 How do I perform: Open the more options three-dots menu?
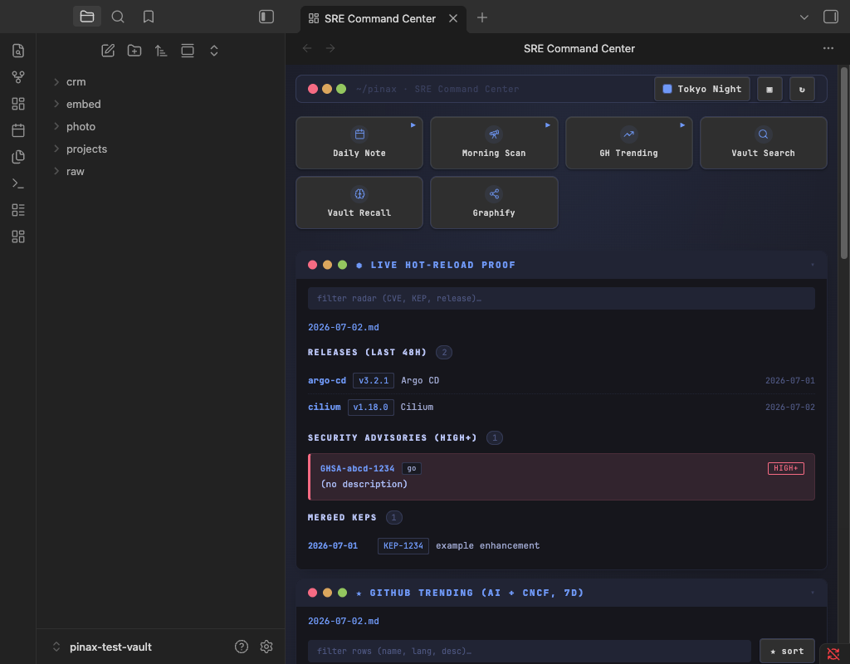click(x=828, y=48)
